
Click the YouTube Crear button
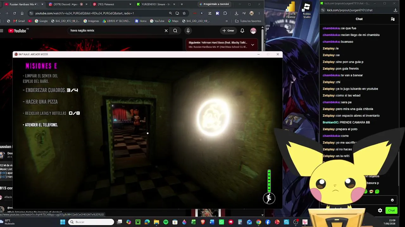(x=228, y=31)
